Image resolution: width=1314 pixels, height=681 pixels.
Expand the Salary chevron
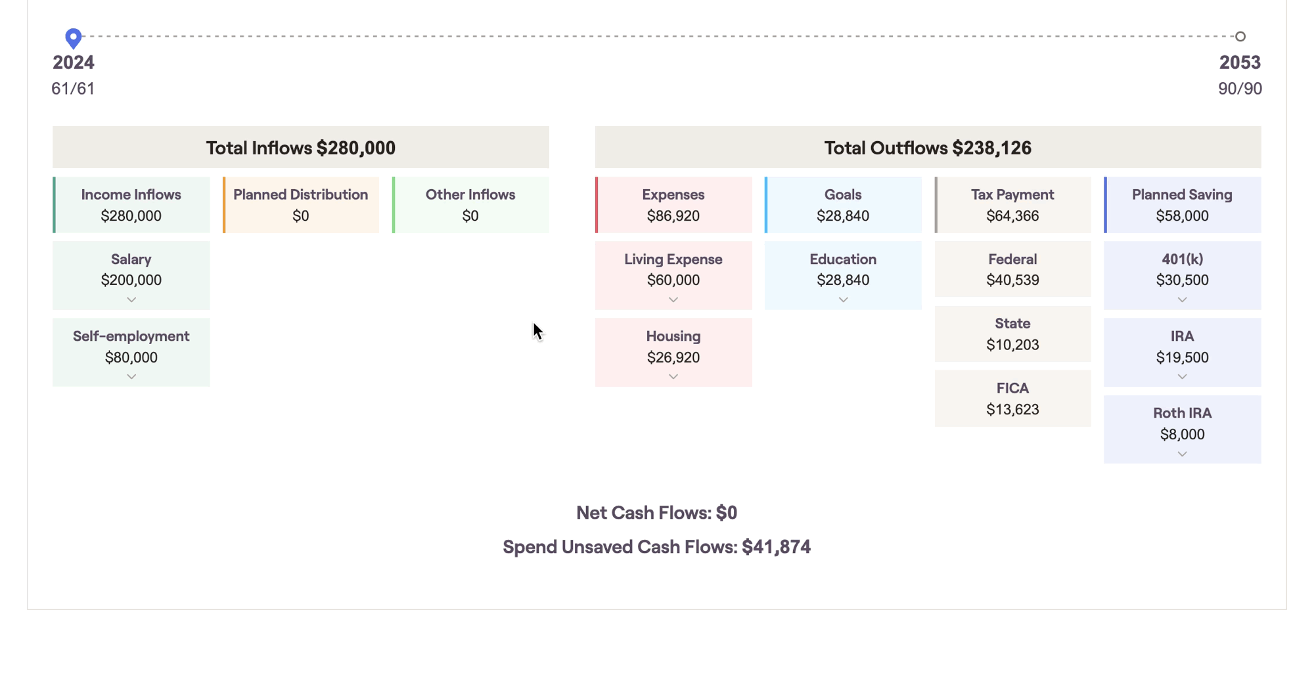(x=131, y=300)
